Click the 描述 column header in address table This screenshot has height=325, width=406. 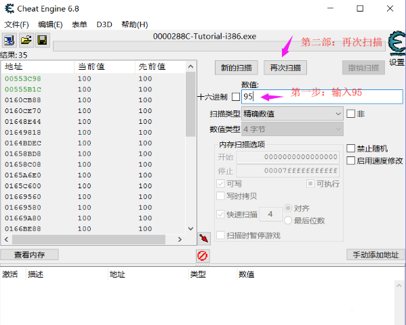point(67,274)
